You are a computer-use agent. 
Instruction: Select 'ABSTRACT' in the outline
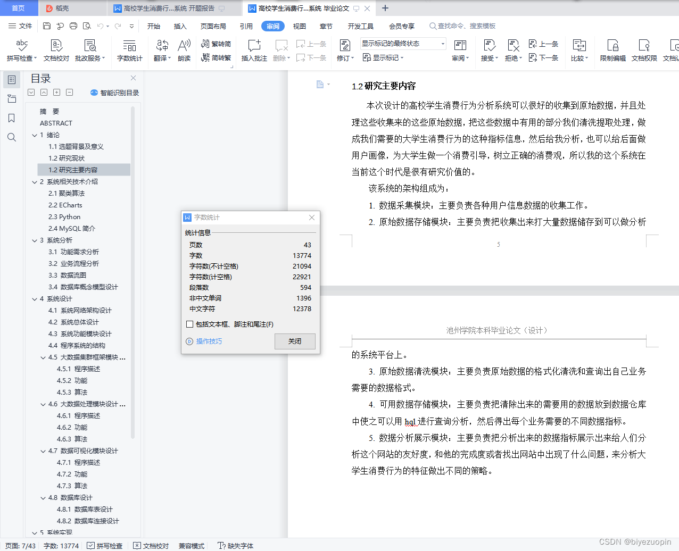click(56, 123)
